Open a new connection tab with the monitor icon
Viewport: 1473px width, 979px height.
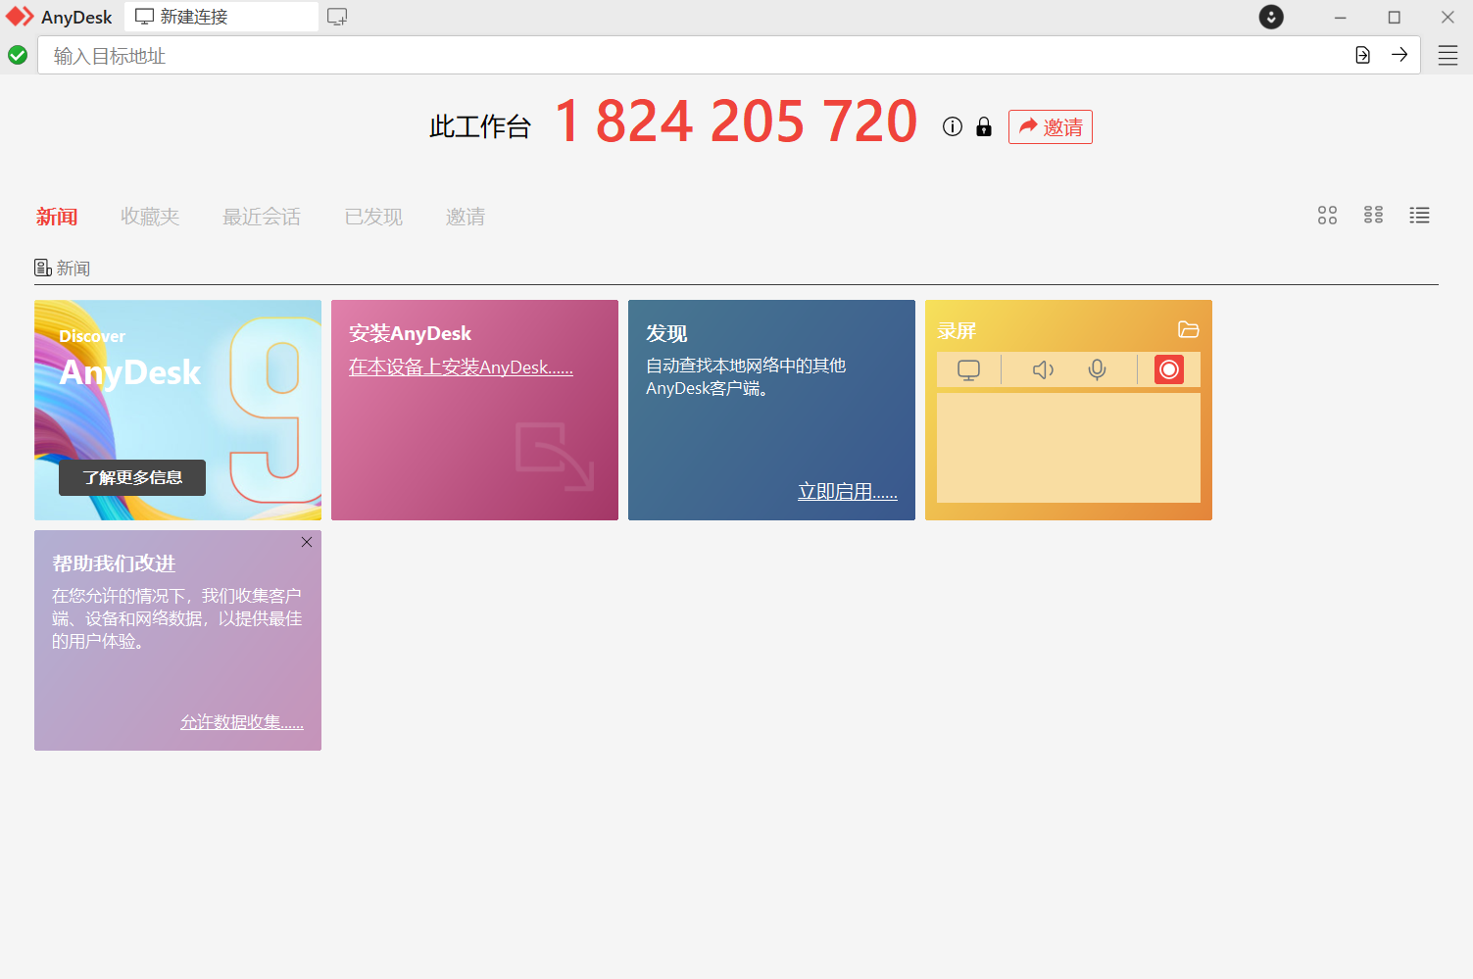[337, 17]
